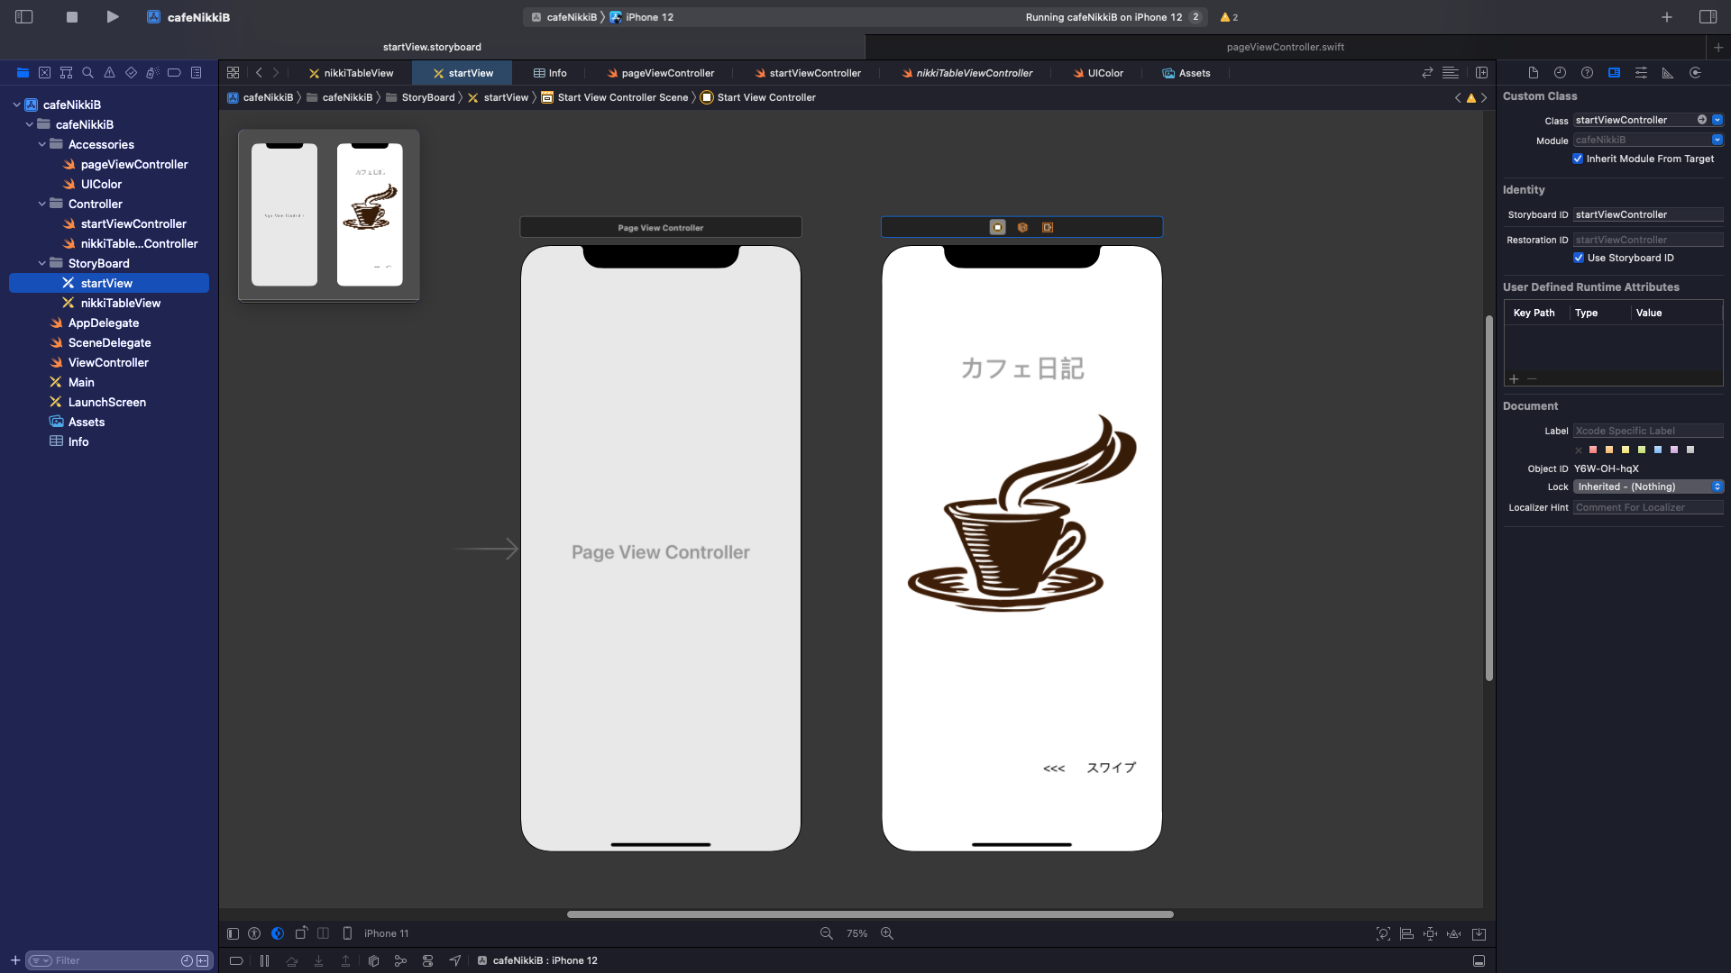The width and height of the screenshot is (1731, 973).
Task: Toggle the inspectors panel
Action: click(x=1708, y=17)
